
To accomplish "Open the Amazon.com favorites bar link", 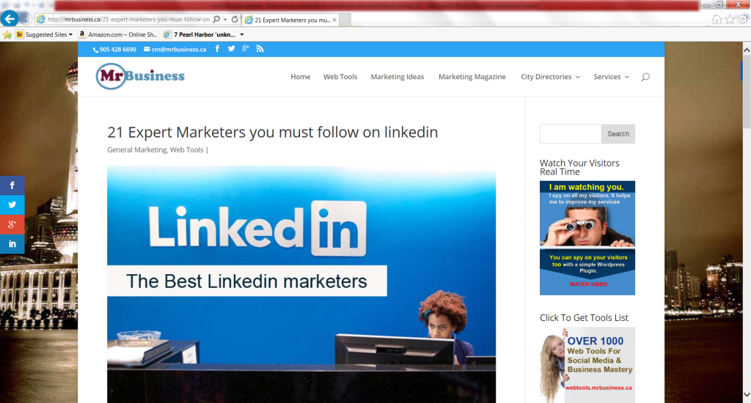I will (118, 34).
